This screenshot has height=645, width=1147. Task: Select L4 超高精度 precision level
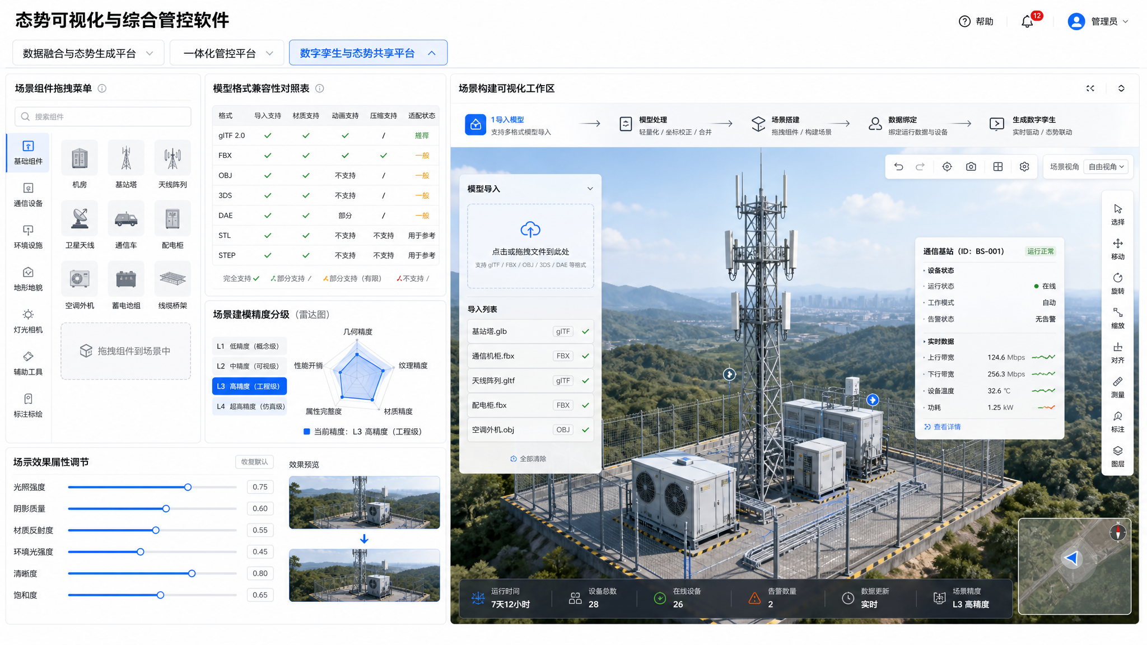[249, 406]
